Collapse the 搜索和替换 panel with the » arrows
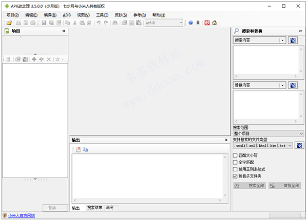 click(x=300, y=31)
